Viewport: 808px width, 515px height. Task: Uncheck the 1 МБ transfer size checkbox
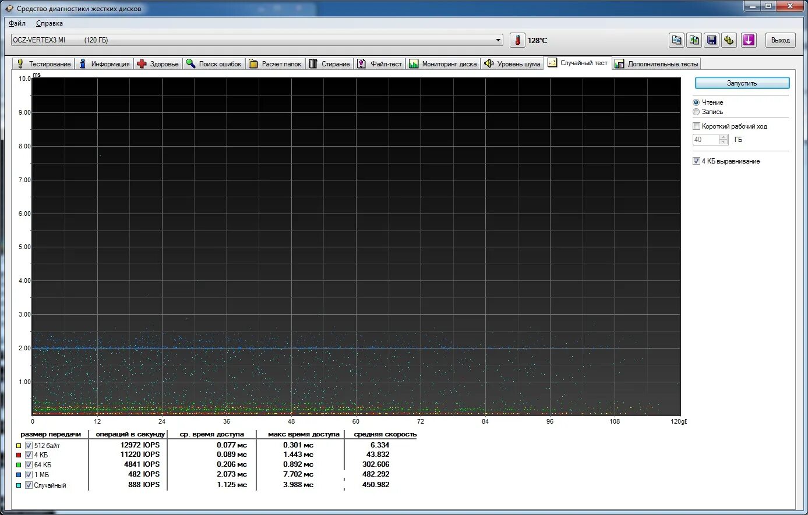pyautogui.click(x=29, y=475)
